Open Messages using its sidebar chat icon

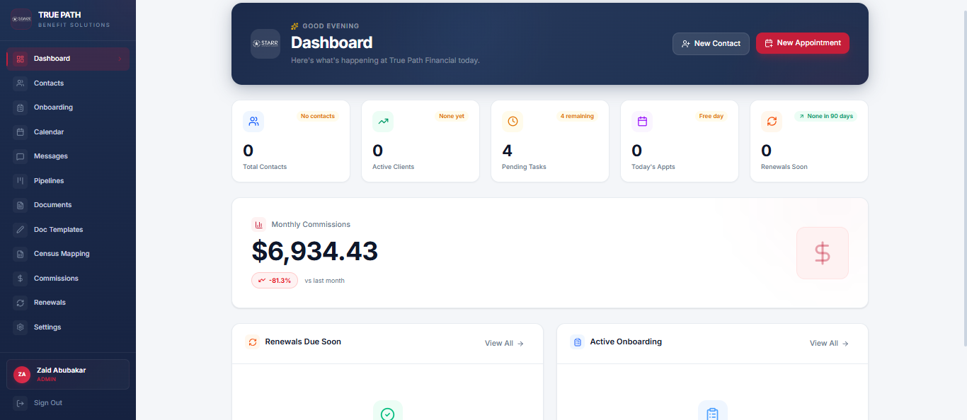click(20, 156)
